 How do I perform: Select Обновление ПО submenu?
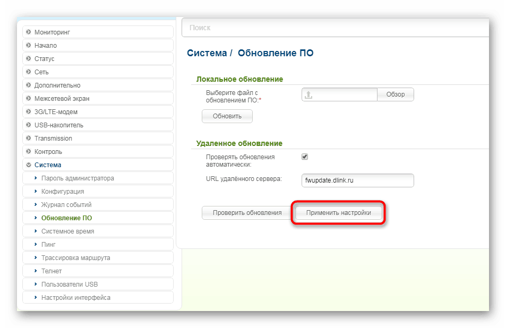(98, 218)
